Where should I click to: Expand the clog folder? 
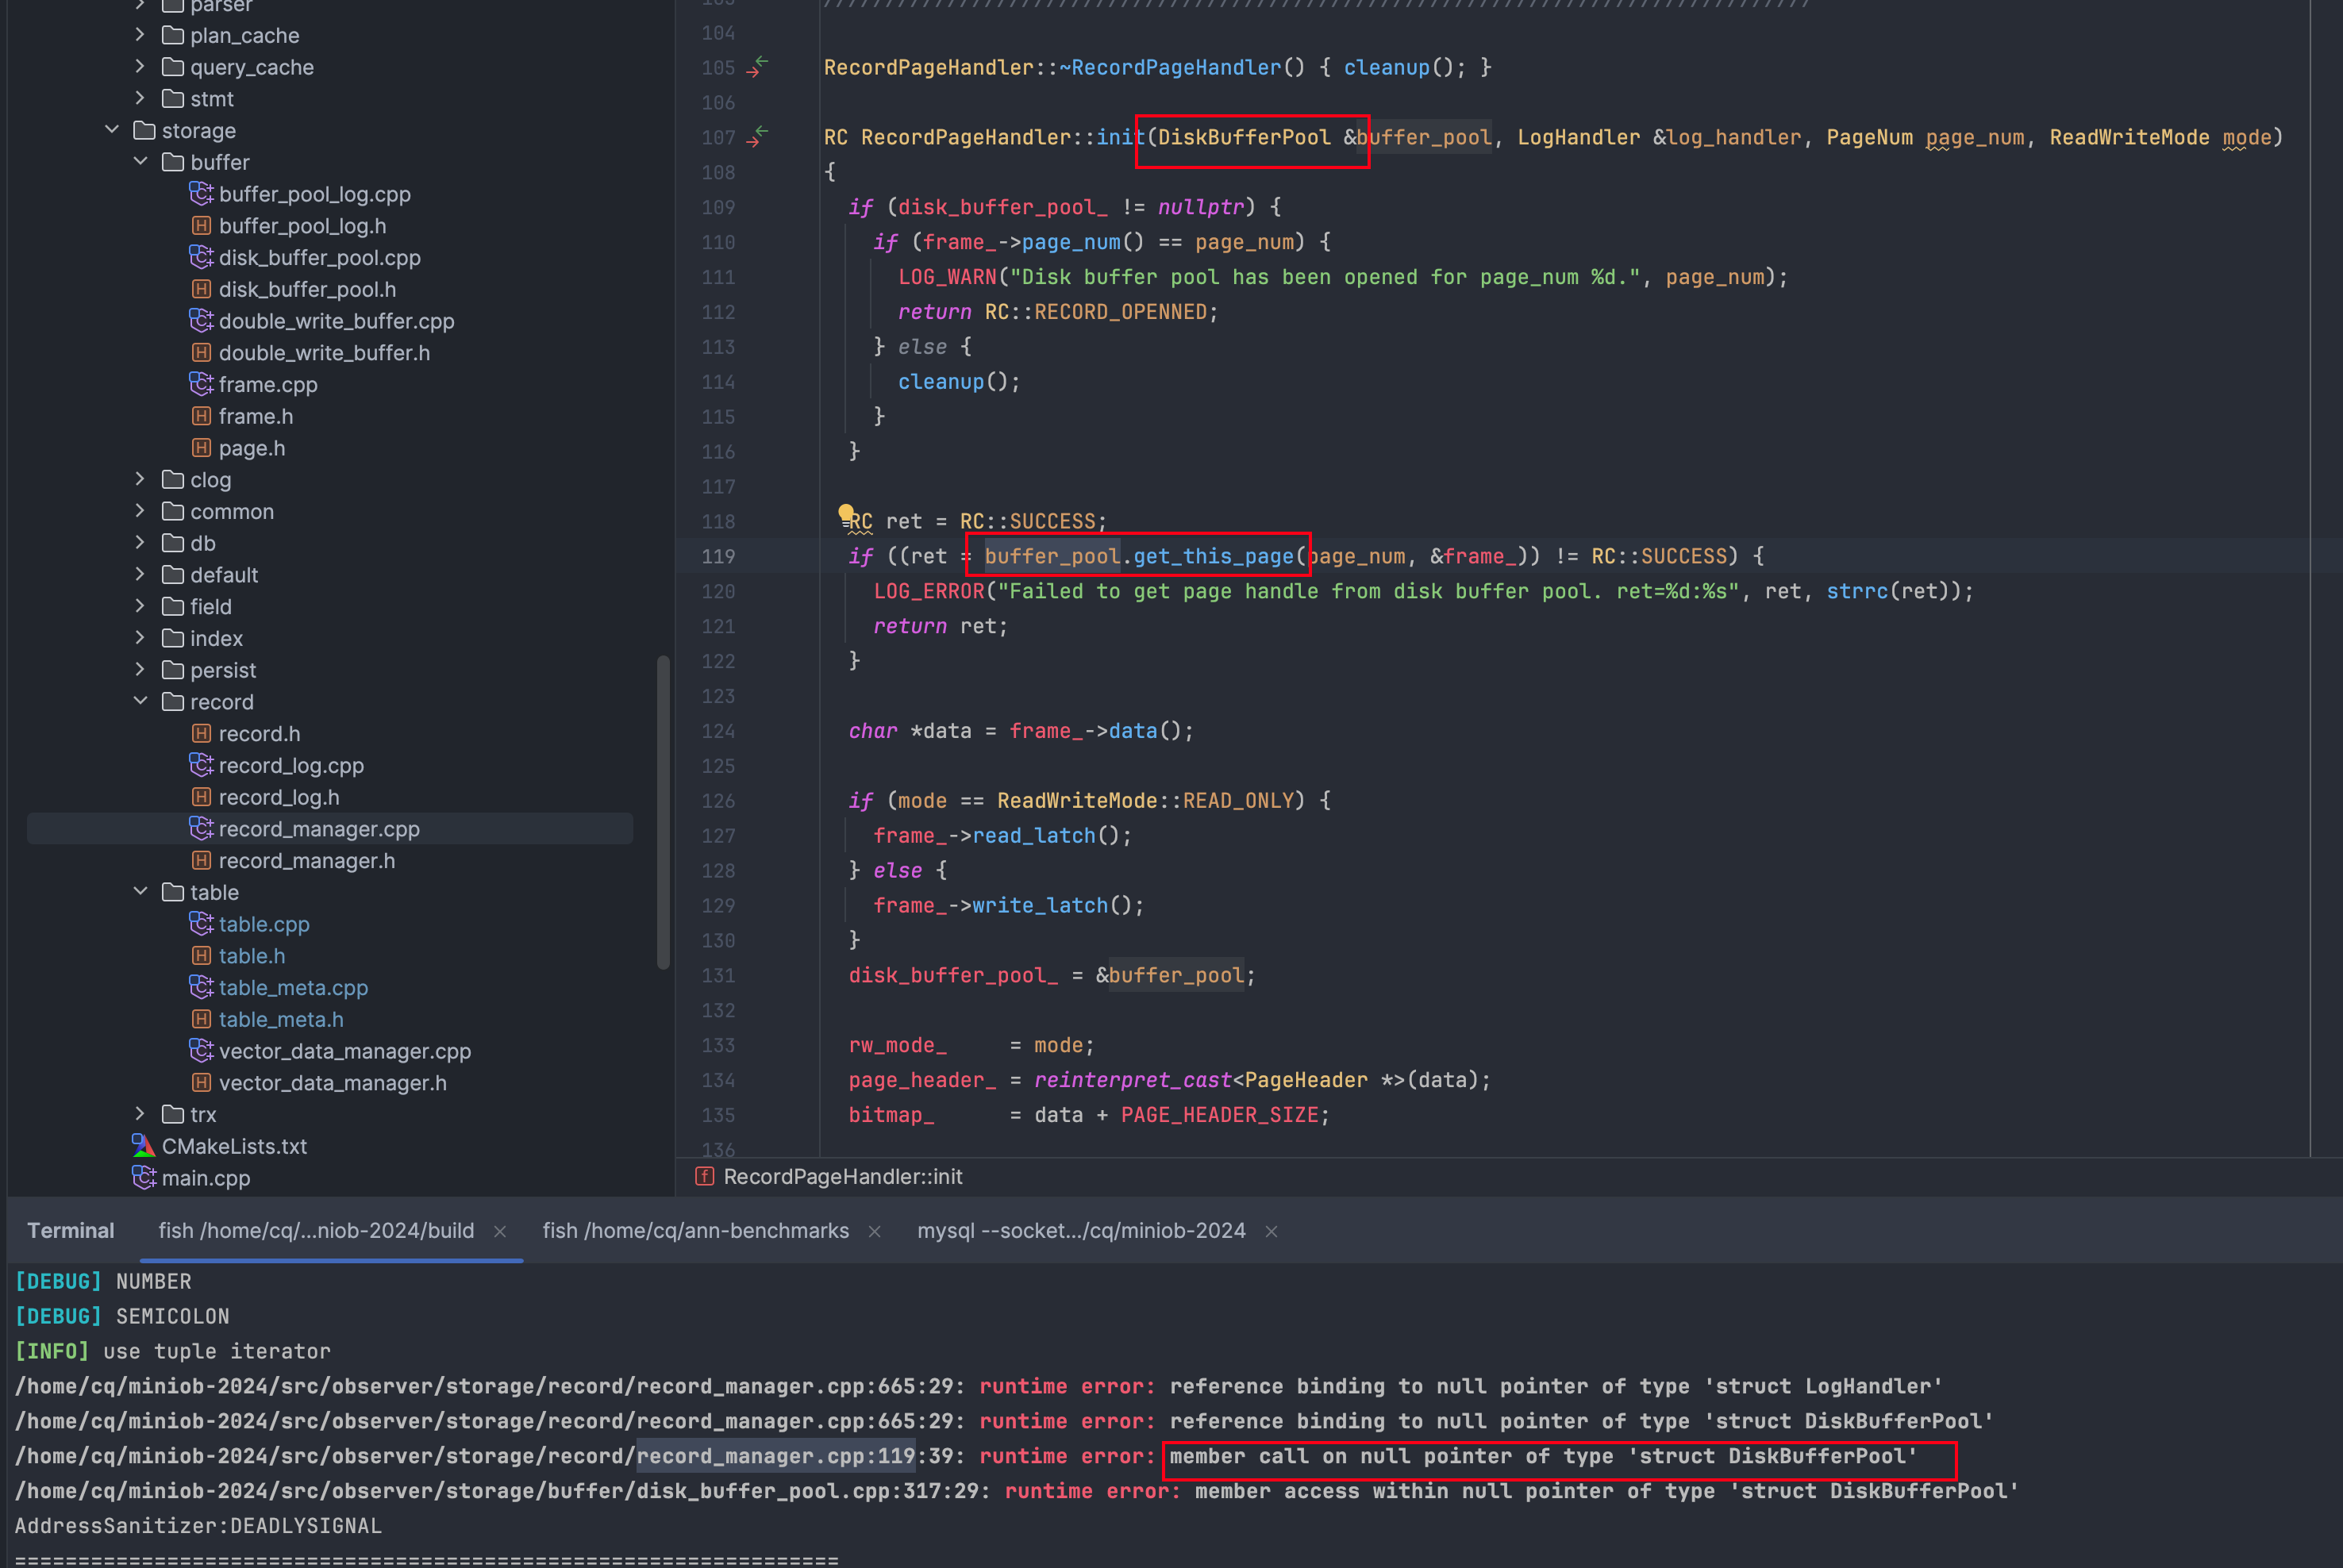pyautogui.click(x=140, y=479)
